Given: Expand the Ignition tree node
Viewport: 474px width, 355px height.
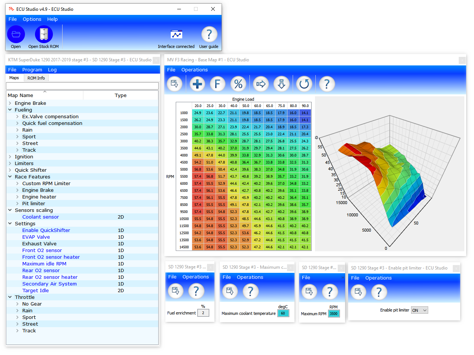Looking at the screenshot, I should coord(10,157).
